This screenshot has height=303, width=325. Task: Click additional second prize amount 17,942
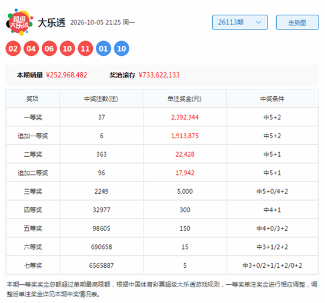point(185,173)
